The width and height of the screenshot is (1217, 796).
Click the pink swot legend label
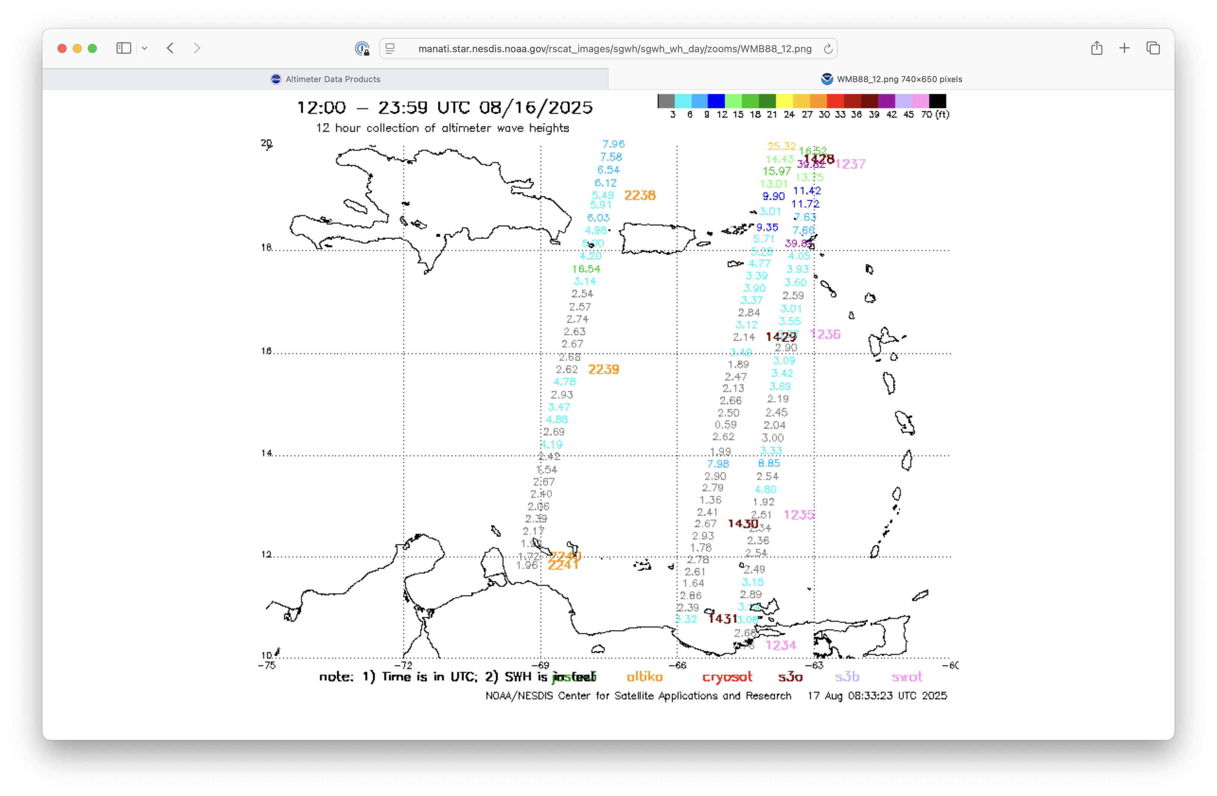(907, 677)
